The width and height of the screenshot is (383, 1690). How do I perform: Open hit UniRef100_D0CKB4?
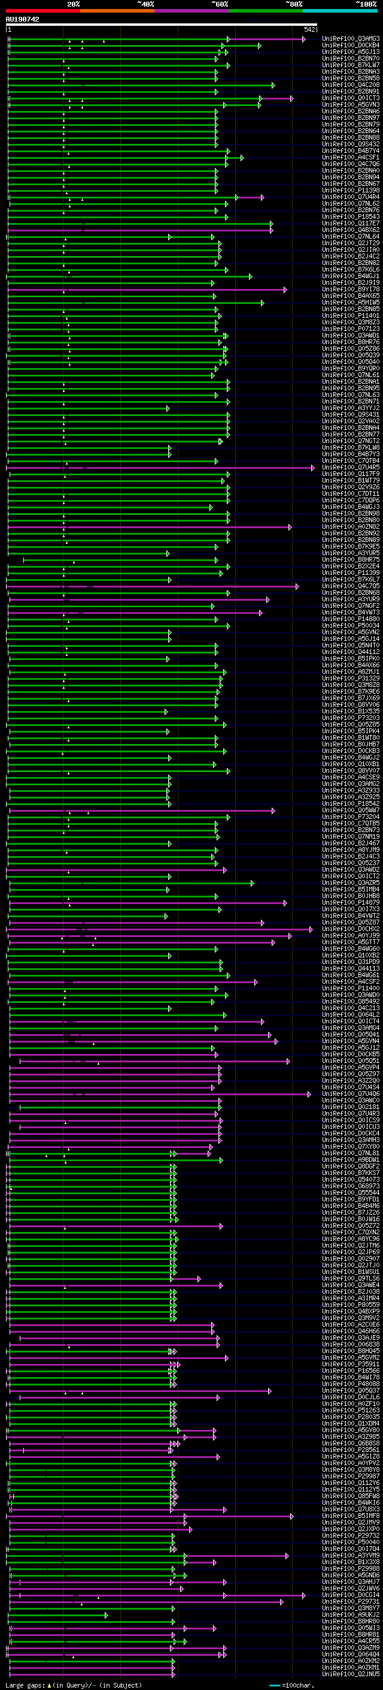click(351, 46)
